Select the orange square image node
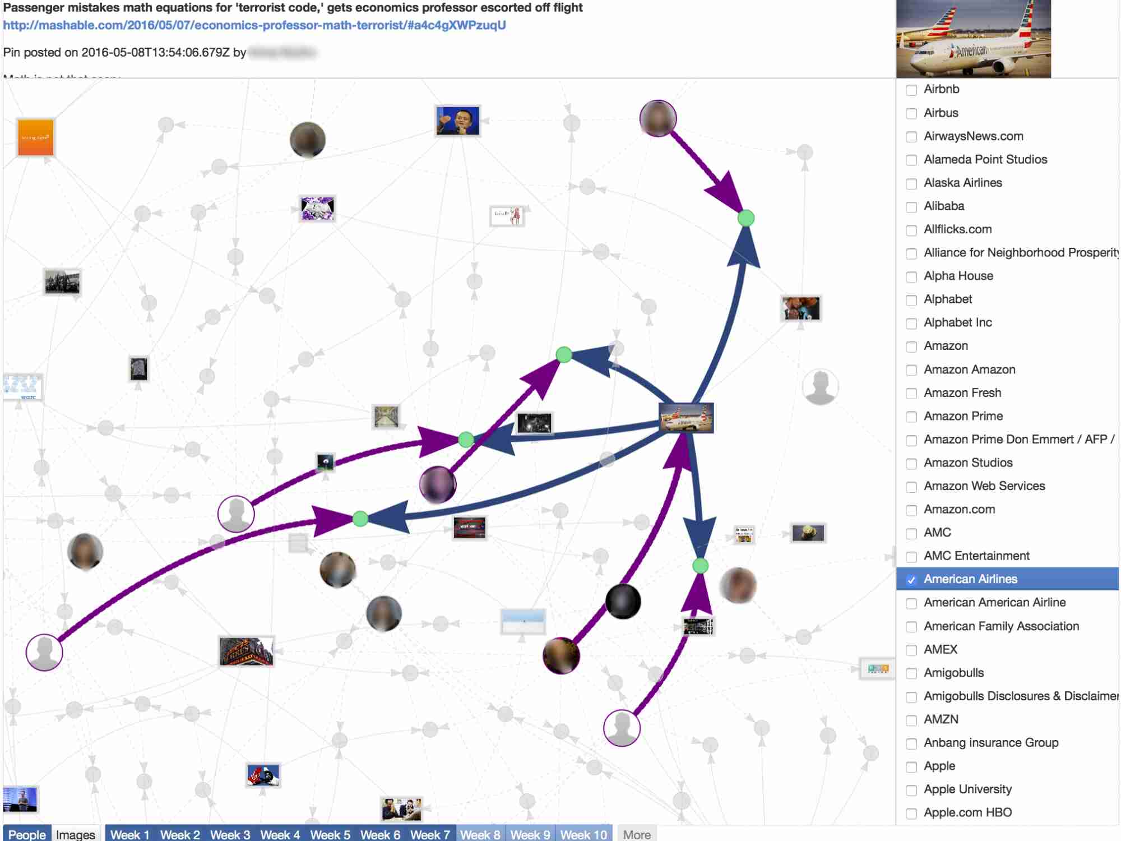Viewport: 1121px width, 841px height. 35,137
